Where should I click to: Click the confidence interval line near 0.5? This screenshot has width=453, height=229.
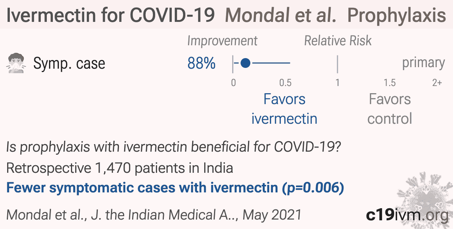[x=271, y=63]
